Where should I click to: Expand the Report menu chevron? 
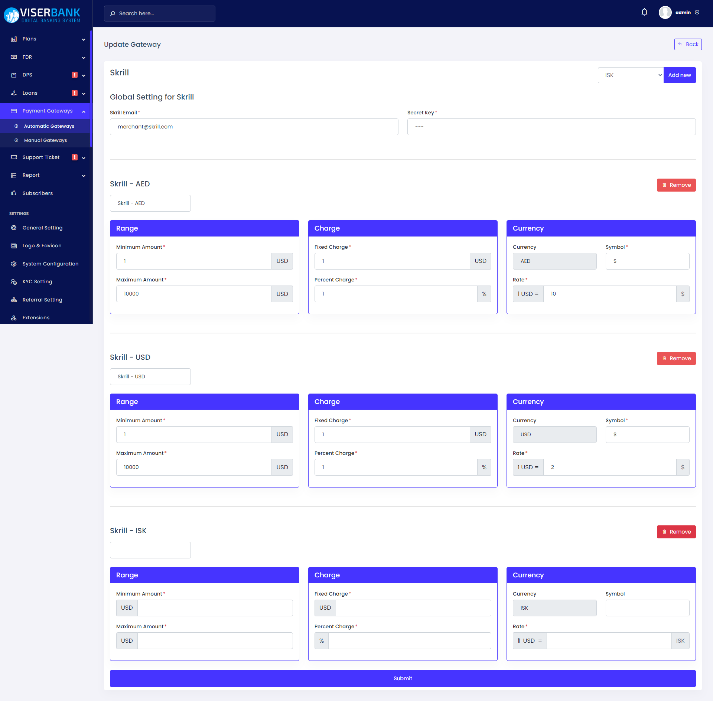84,176
